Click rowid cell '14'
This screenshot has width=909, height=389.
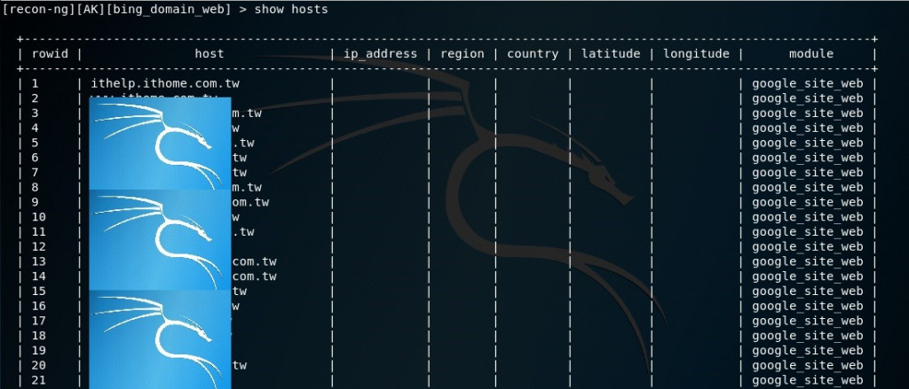pos(39,276)
